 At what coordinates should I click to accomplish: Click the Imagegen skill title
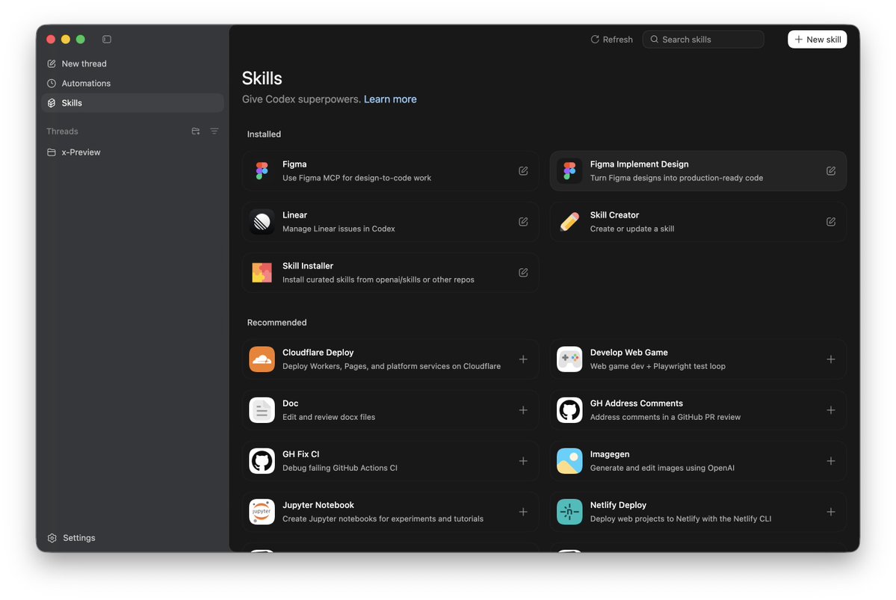coord(610,454)
